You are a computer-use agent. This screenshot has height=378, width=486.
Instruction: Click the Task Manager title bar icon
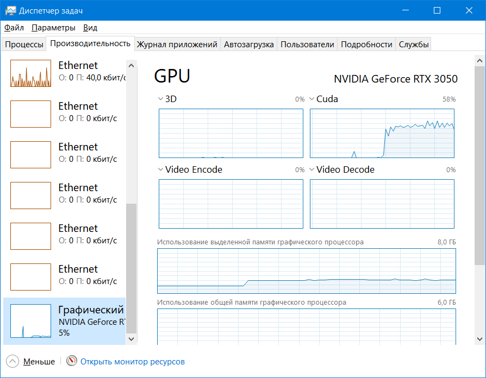point(10,11)
